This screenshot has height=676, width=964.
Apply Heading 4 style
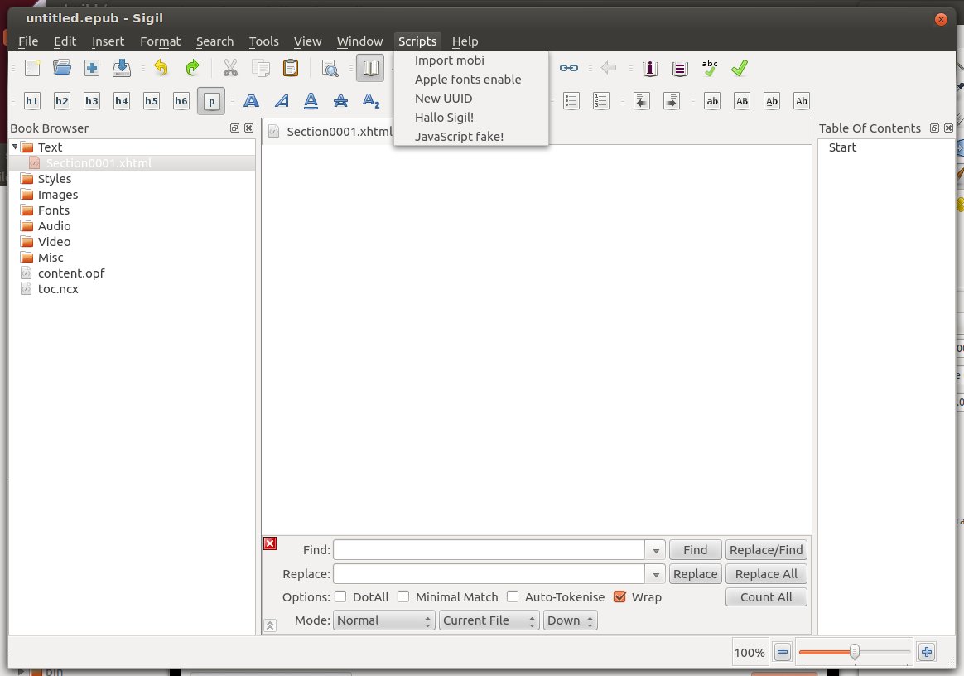pyautogui.click(x=122, y=101)
